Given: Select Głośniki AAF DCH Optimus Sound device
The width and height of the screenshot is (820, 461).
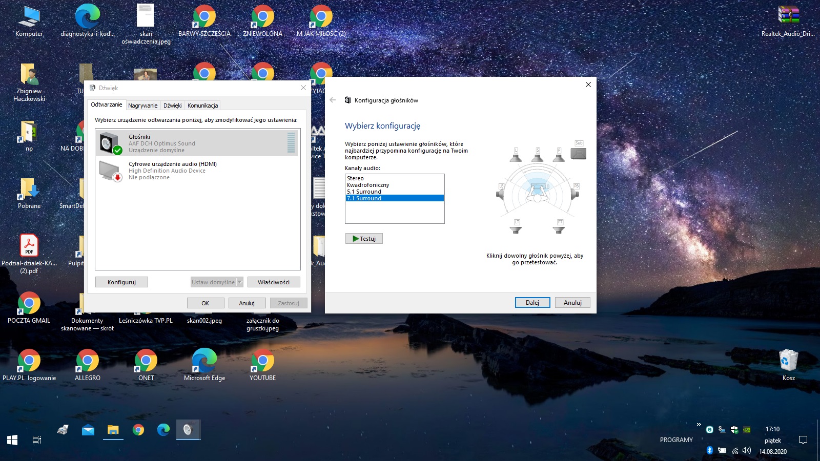Looking at the screenshot, I should (x=197, y=143).
